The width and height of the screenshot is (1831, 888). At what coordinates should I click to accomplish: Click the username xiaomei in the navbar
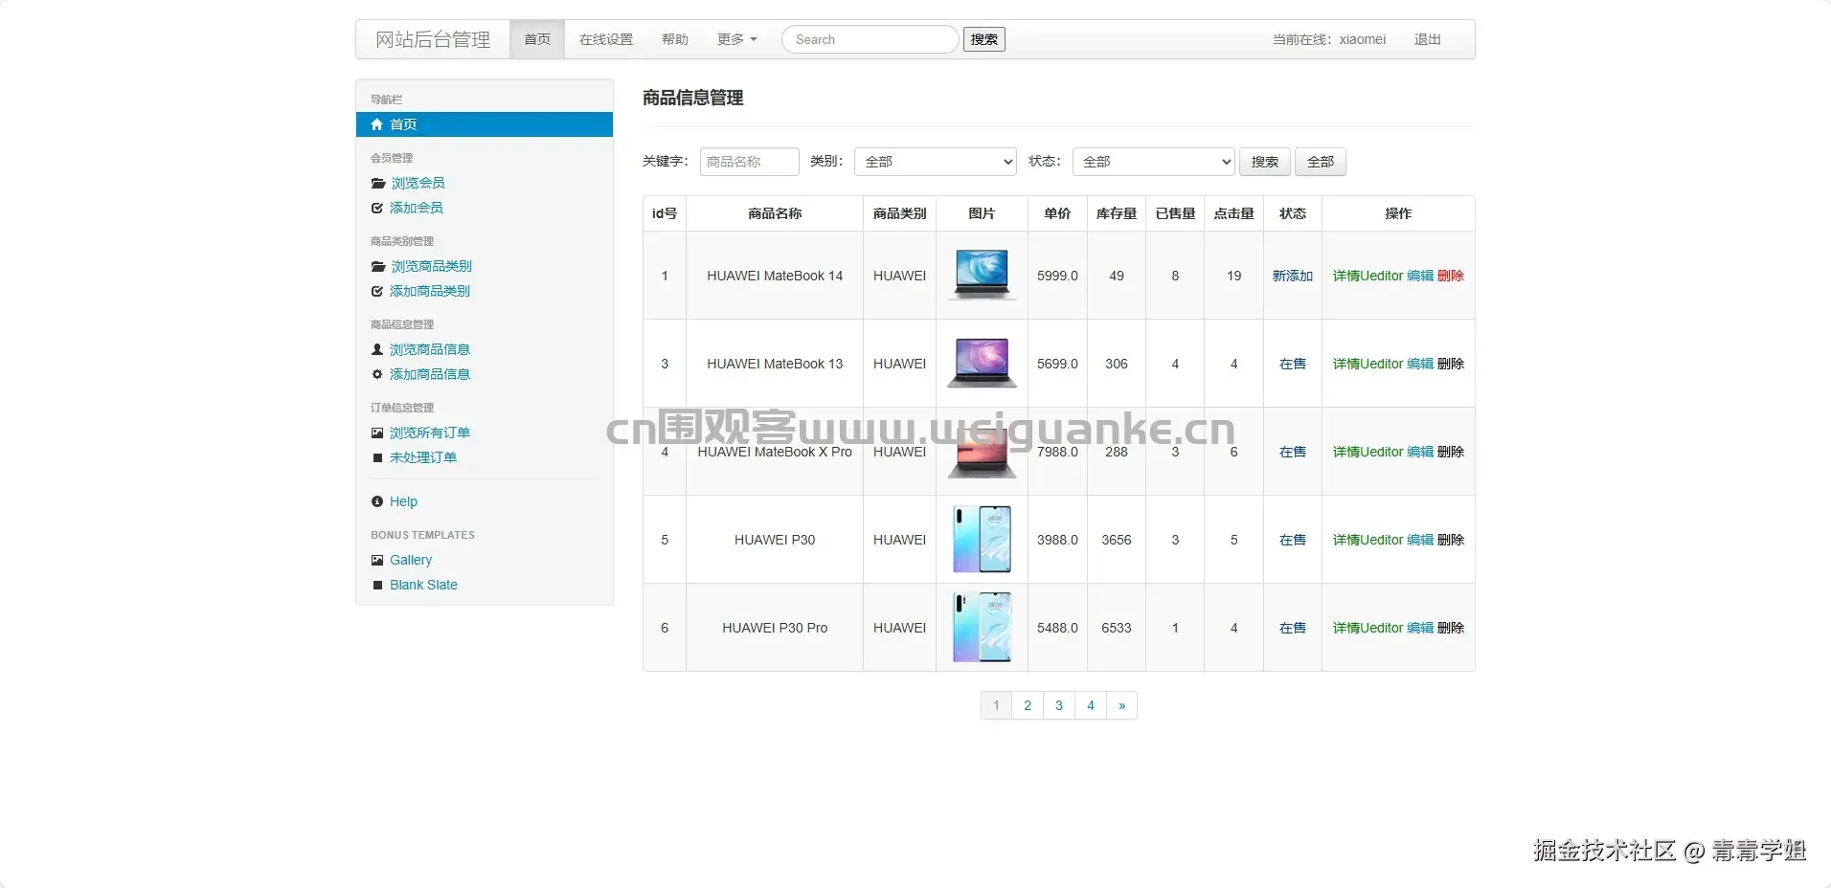coord(1363,39)
